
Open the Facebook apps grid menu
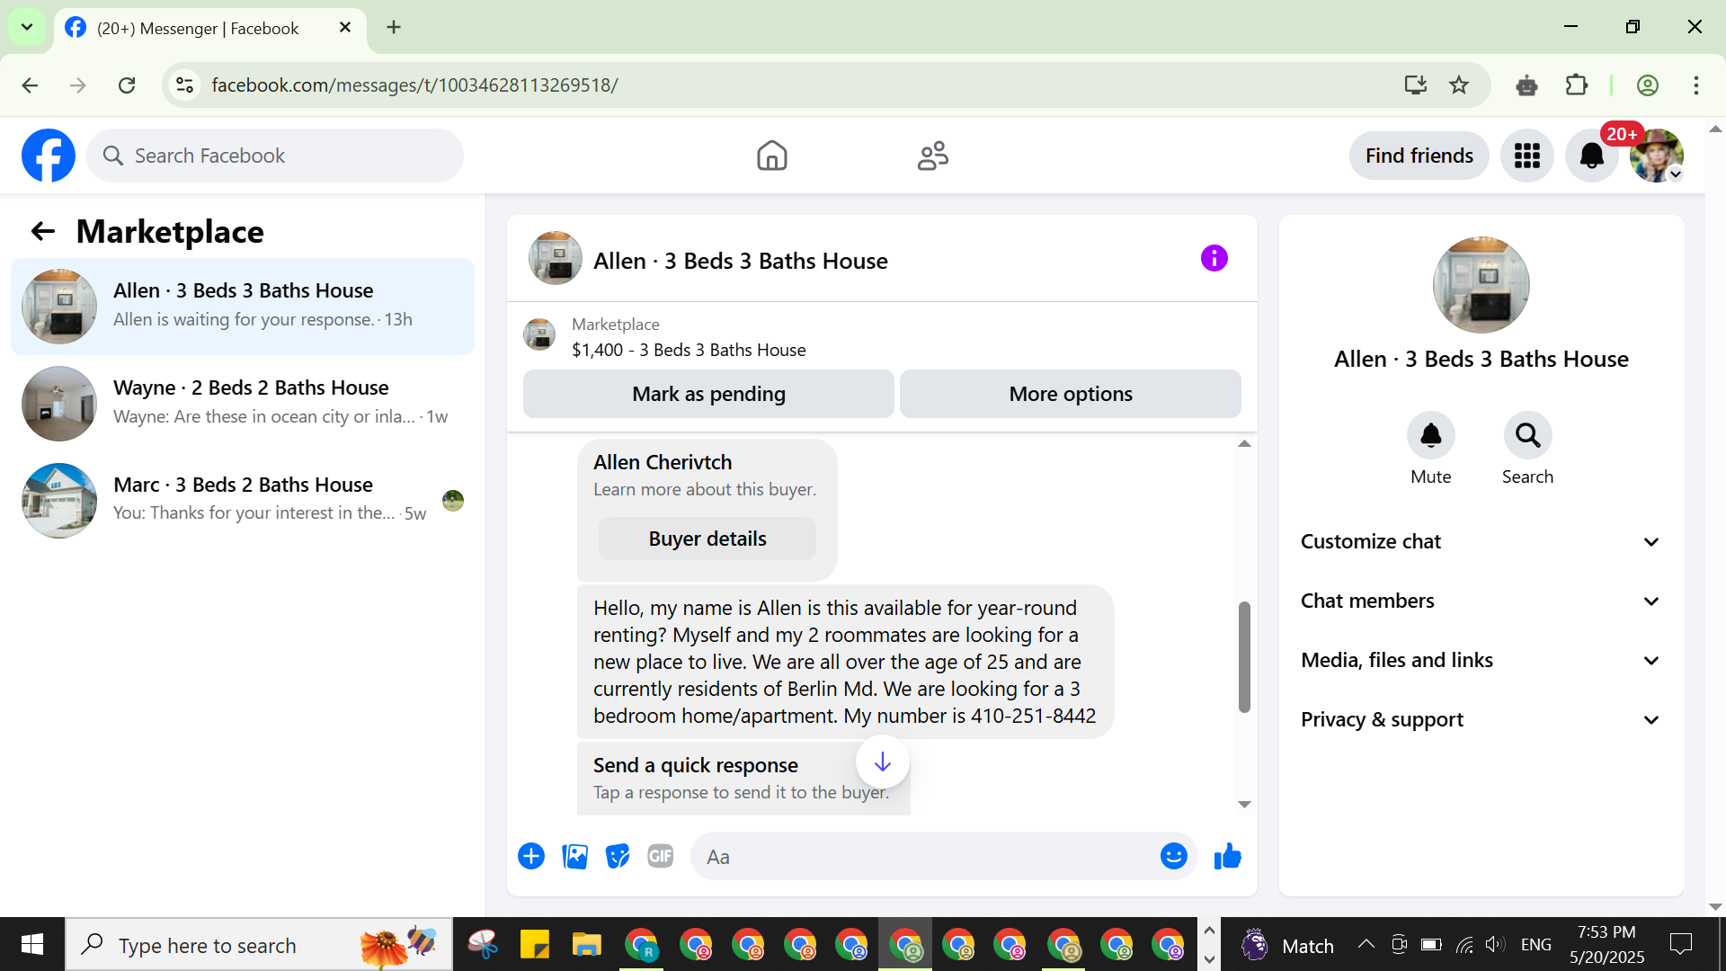tap(1526, 156)
